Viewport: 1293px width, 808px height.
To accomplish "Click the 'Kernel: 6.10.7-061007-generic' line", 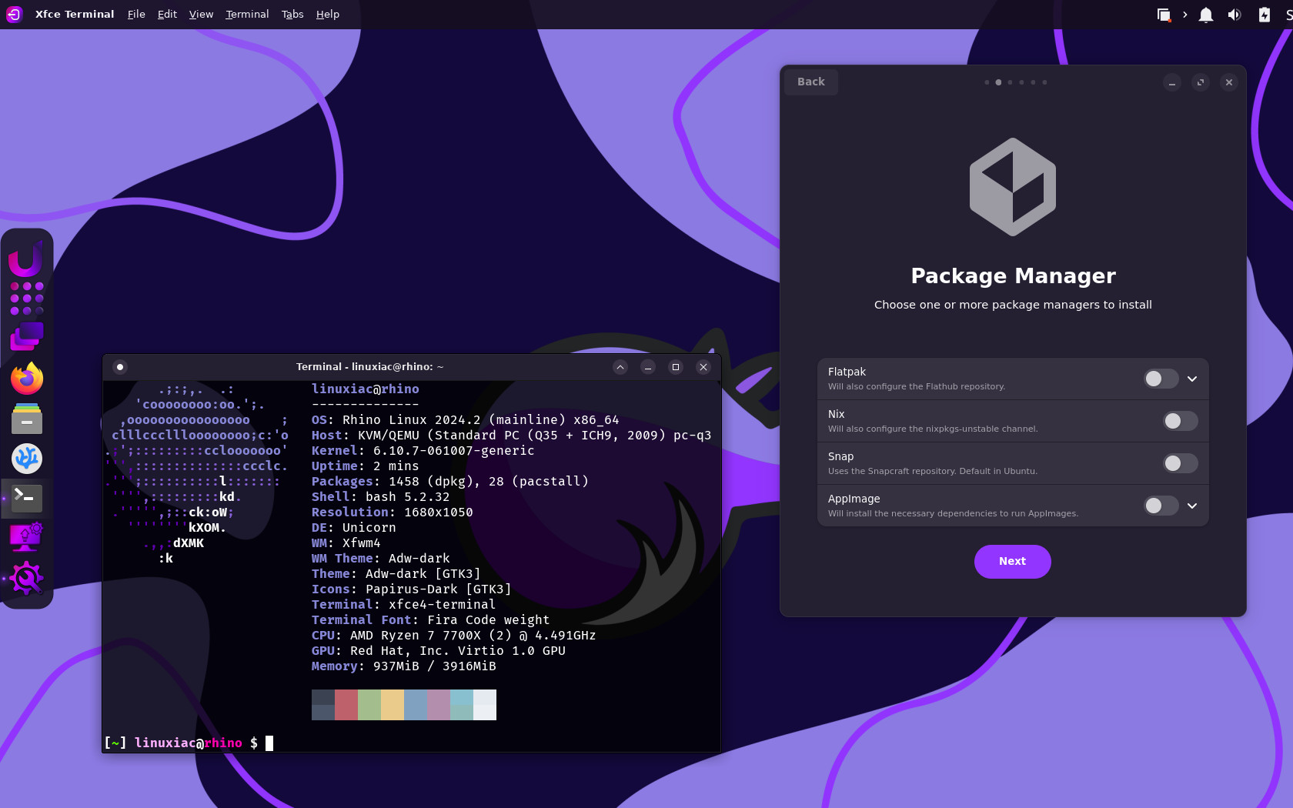I will click(x=423, y=451).
